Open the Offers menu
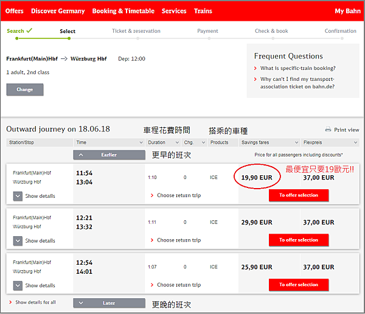 point(15,11)
